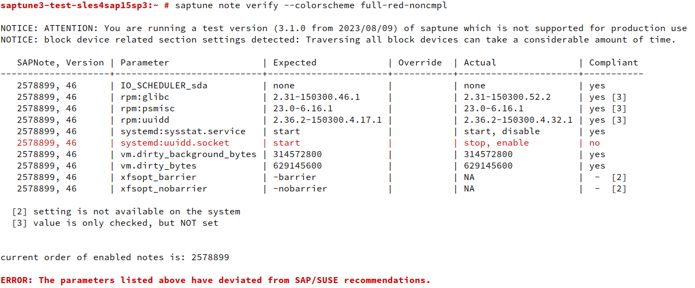
Task: Click the rpm:uuidd actual value 2.36.2-150300.4.32.1
Action: (x=518, y=120)
